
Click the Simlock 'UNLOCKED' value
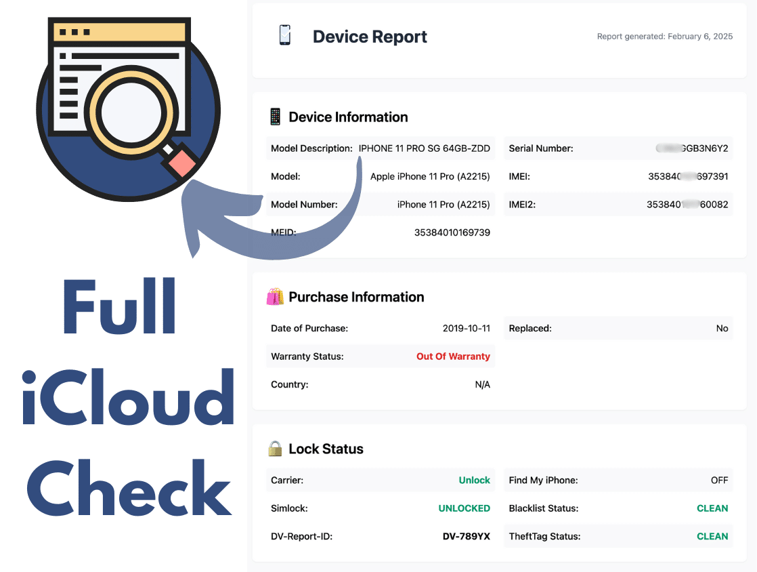(x=464, y=508)
